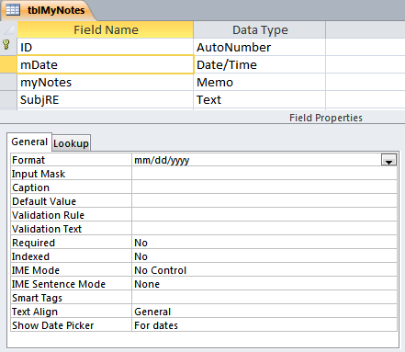This screenshot has height=352, width=405.
Task: Click the Show Date Picker value For dates
Action: [264, 325]
